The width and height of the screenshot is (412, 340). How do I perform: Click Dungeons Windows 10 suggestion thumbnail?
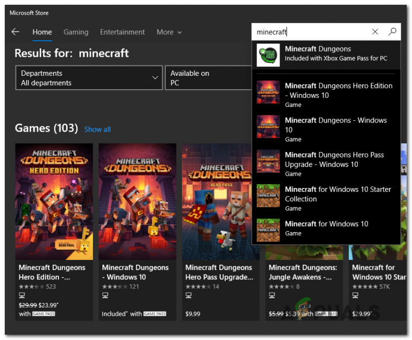point(268,127)
